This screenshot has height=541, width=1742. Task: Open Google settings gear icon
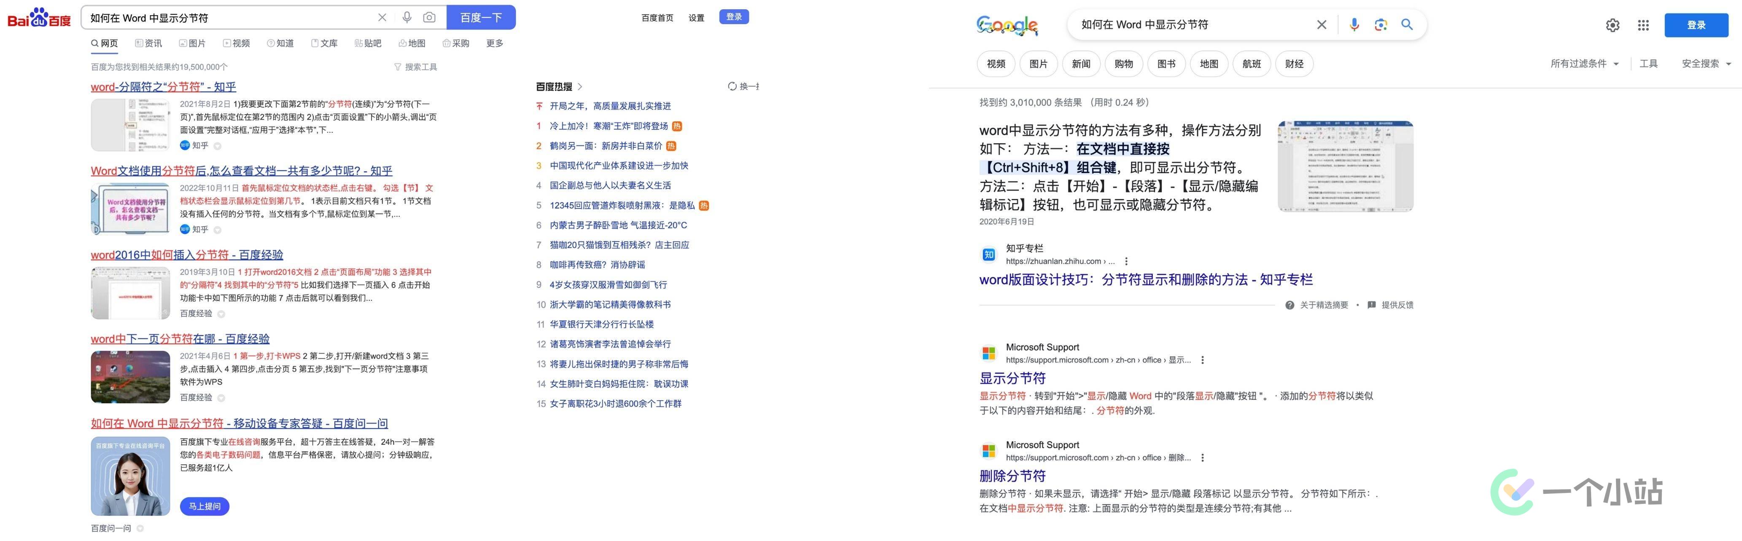1612,25
